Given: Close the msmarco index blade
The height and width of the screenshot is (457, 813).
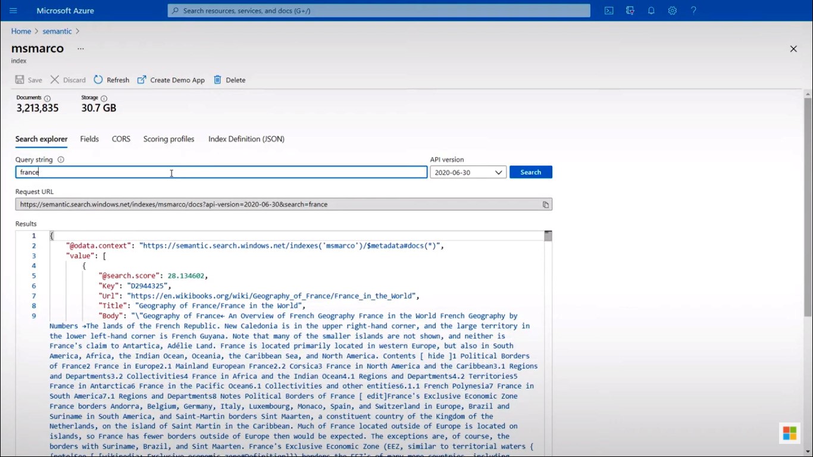Looking at the screenshot, I should tap(793, 49).
